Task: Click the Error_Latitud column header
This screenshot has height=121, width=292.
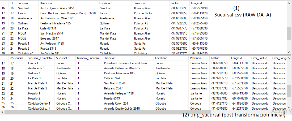Action: (260, 58)
